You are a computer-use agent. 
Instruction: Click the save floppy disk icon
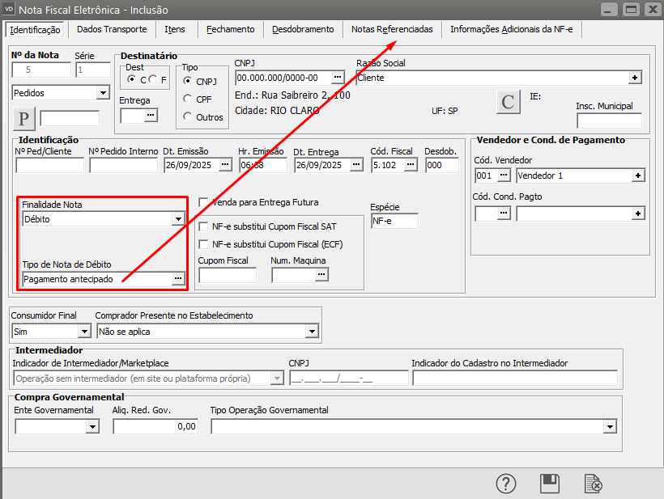pos(550,483)
